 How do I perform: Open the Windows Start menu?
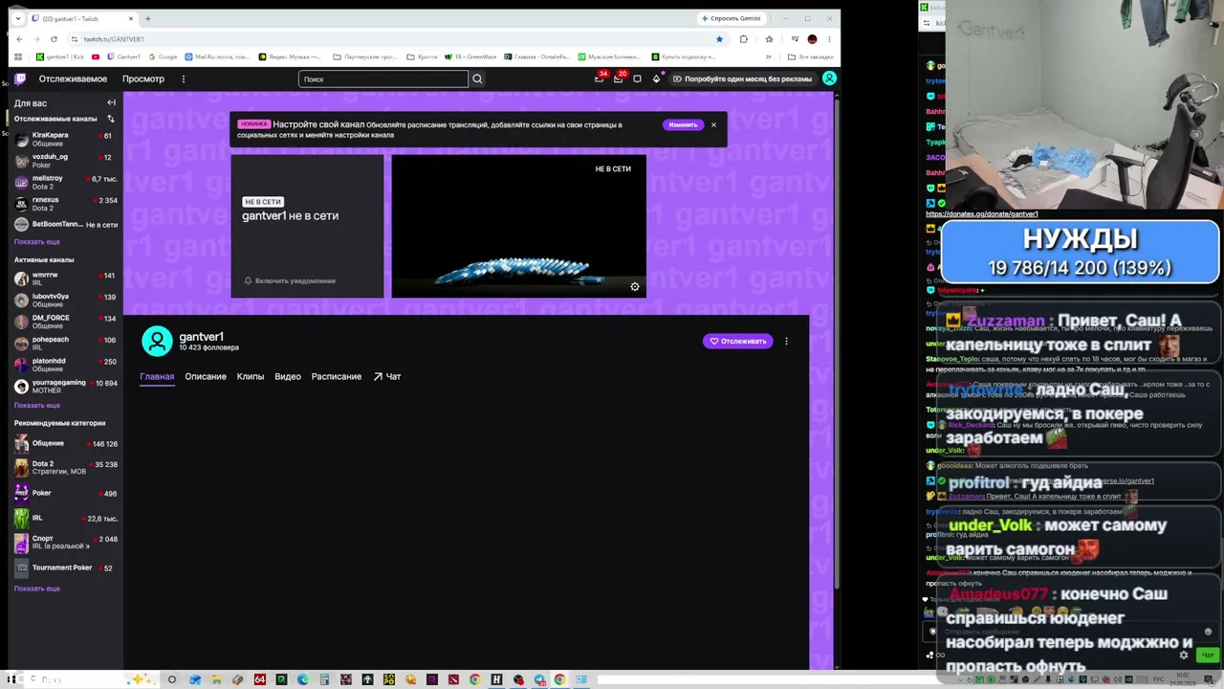pos(12,679)
